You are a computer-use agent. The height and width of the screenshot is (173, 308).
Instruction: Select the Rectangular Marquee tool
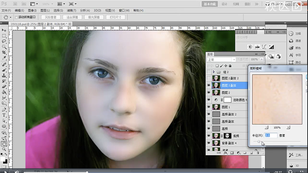[x=4, y=36]
